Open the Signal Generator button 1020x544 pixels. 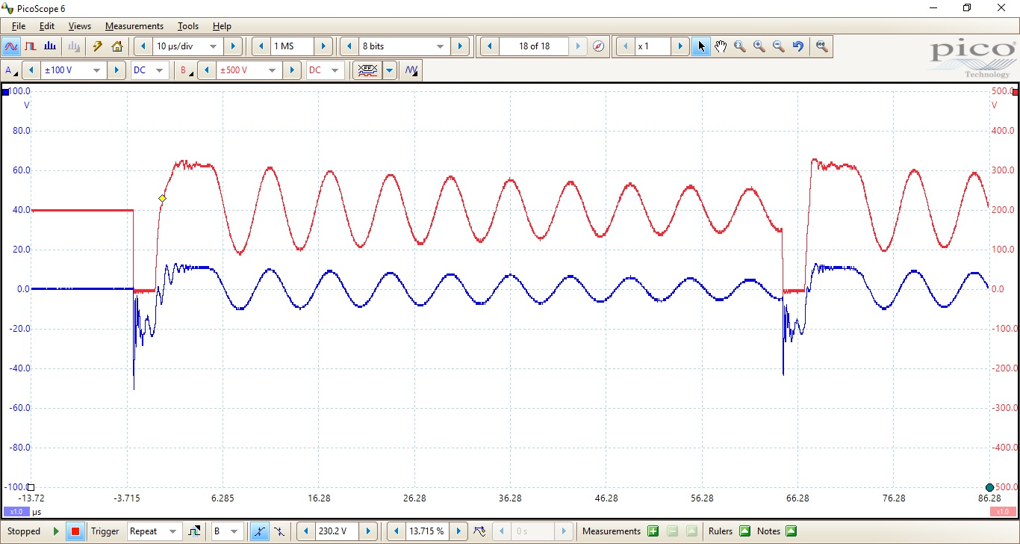(411, 71)
